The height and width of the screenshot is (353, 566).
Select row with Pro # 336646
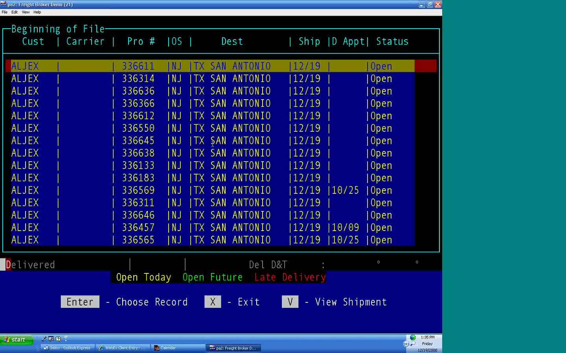[x=213, y=215]
